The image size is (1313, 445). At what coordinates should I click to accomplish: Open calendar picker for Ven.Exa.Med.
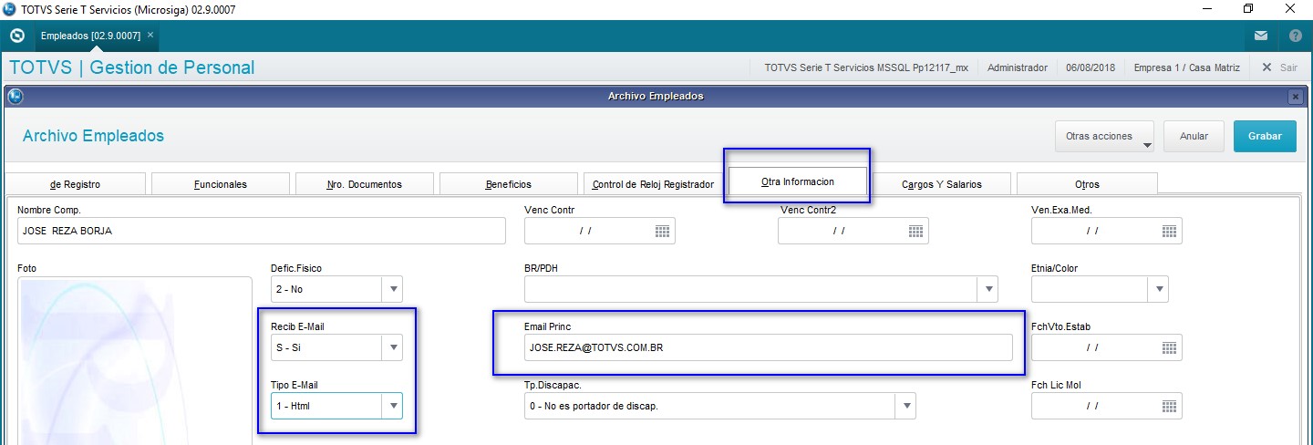(1170, 231)
